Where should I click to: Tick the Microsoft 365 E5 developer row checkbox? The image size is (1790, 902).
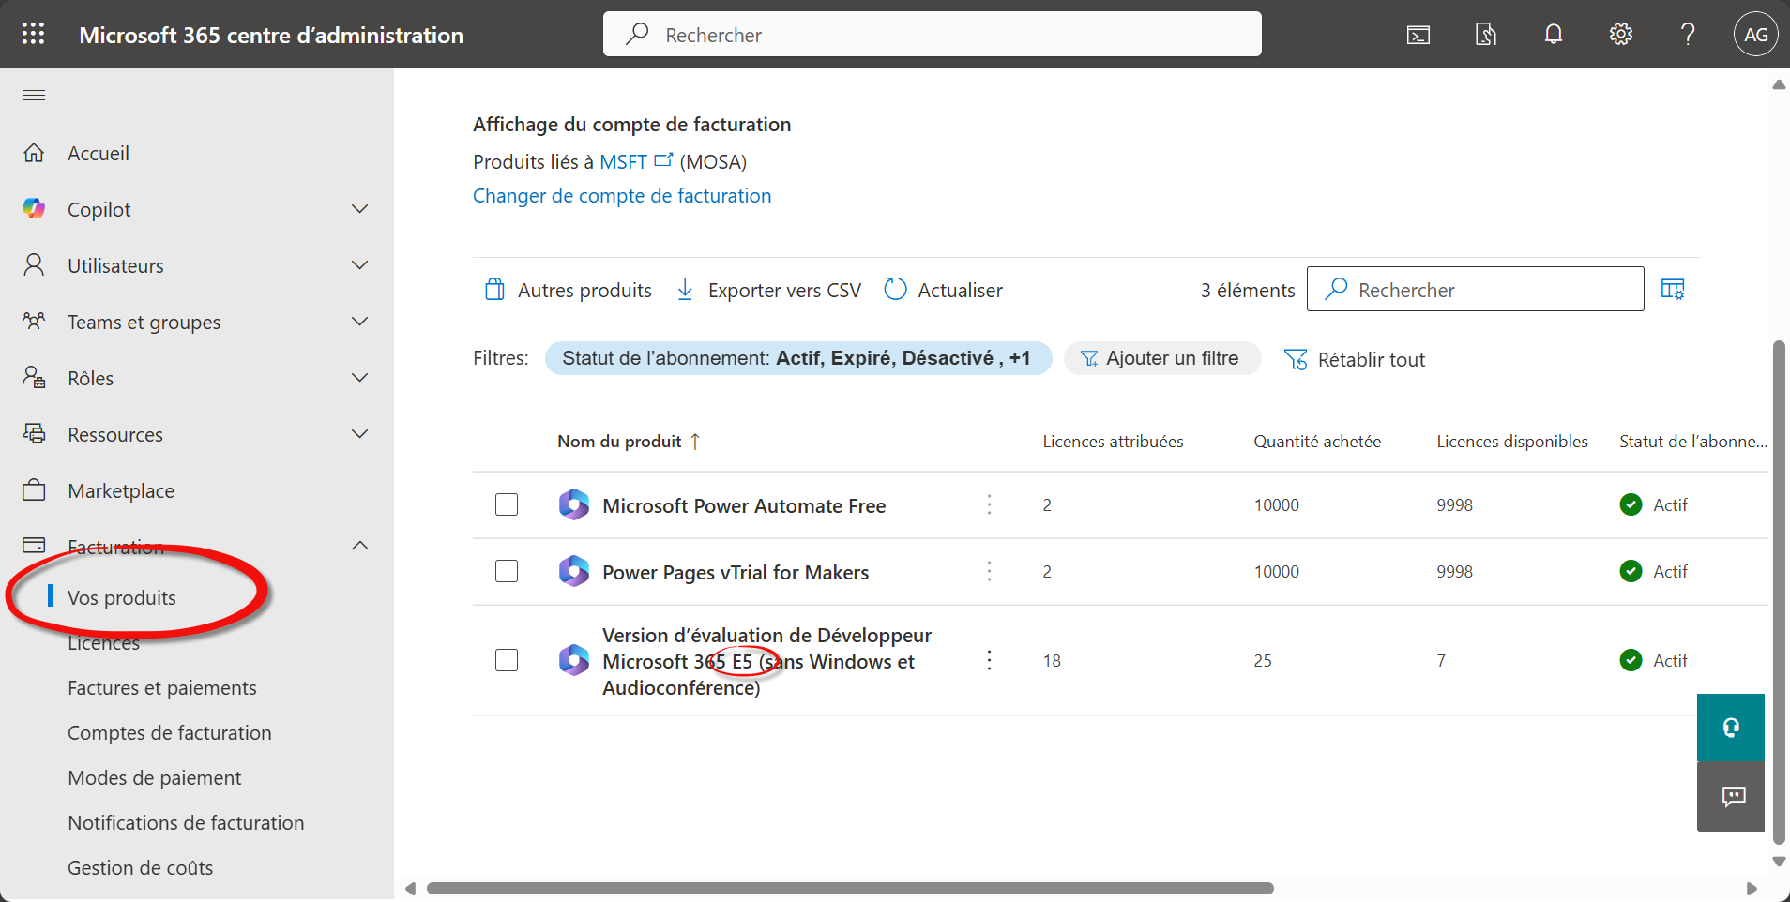pos(507,661)
